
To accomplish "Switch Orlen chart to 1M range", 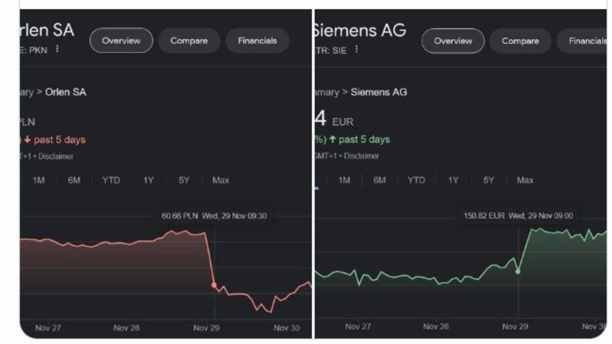I will click(x=39, y=180).
